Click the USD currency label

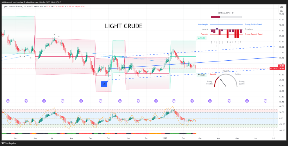pyautogui.click(x=282, y=7)
